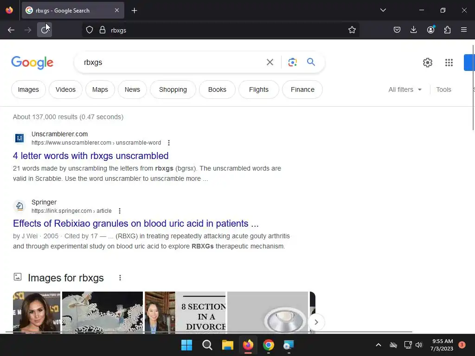Switch to Books results tab
Image resolution: width=475 pixels, height=356 pixels.
[217, 89]
